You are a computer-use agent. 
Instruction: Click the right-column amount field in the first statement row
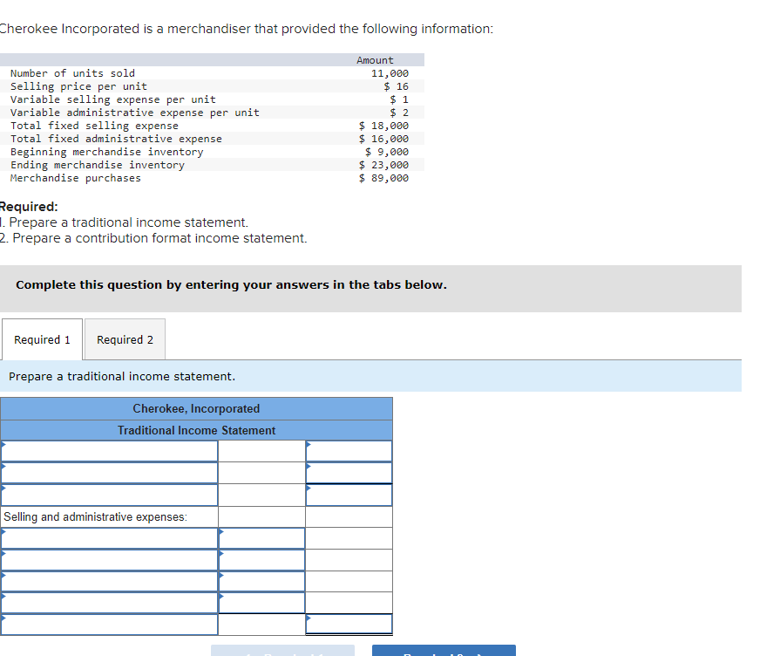pos(349,451)
